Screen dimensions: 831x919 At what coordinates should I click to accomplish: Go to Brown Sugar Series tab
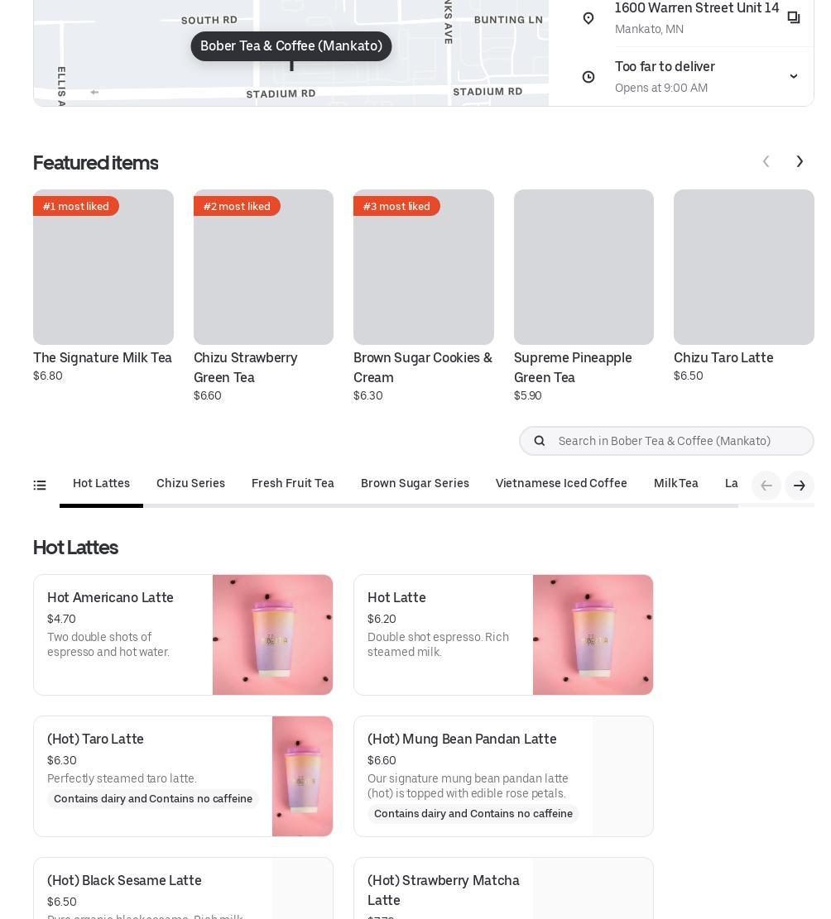click(x=415, y=484)
